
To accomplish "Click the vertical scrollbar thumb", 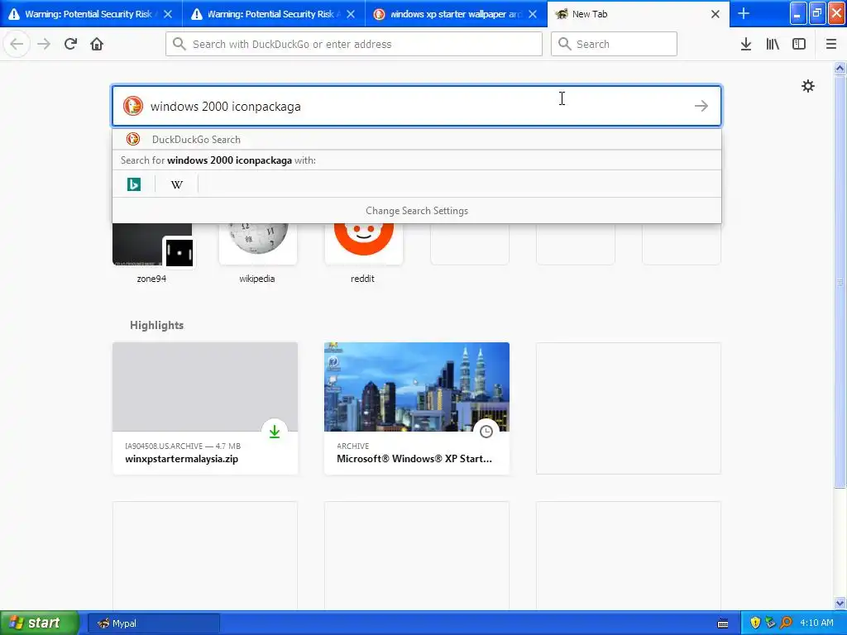I will click(840, 281).
